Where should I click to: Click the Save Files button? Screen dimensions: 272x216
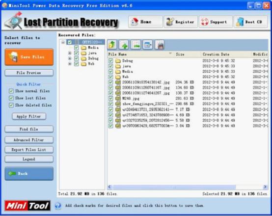pos(29,57)
